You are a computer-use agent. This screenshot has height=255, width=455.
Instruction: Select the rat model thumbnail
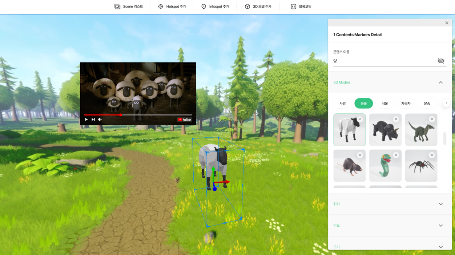(349, 166)
